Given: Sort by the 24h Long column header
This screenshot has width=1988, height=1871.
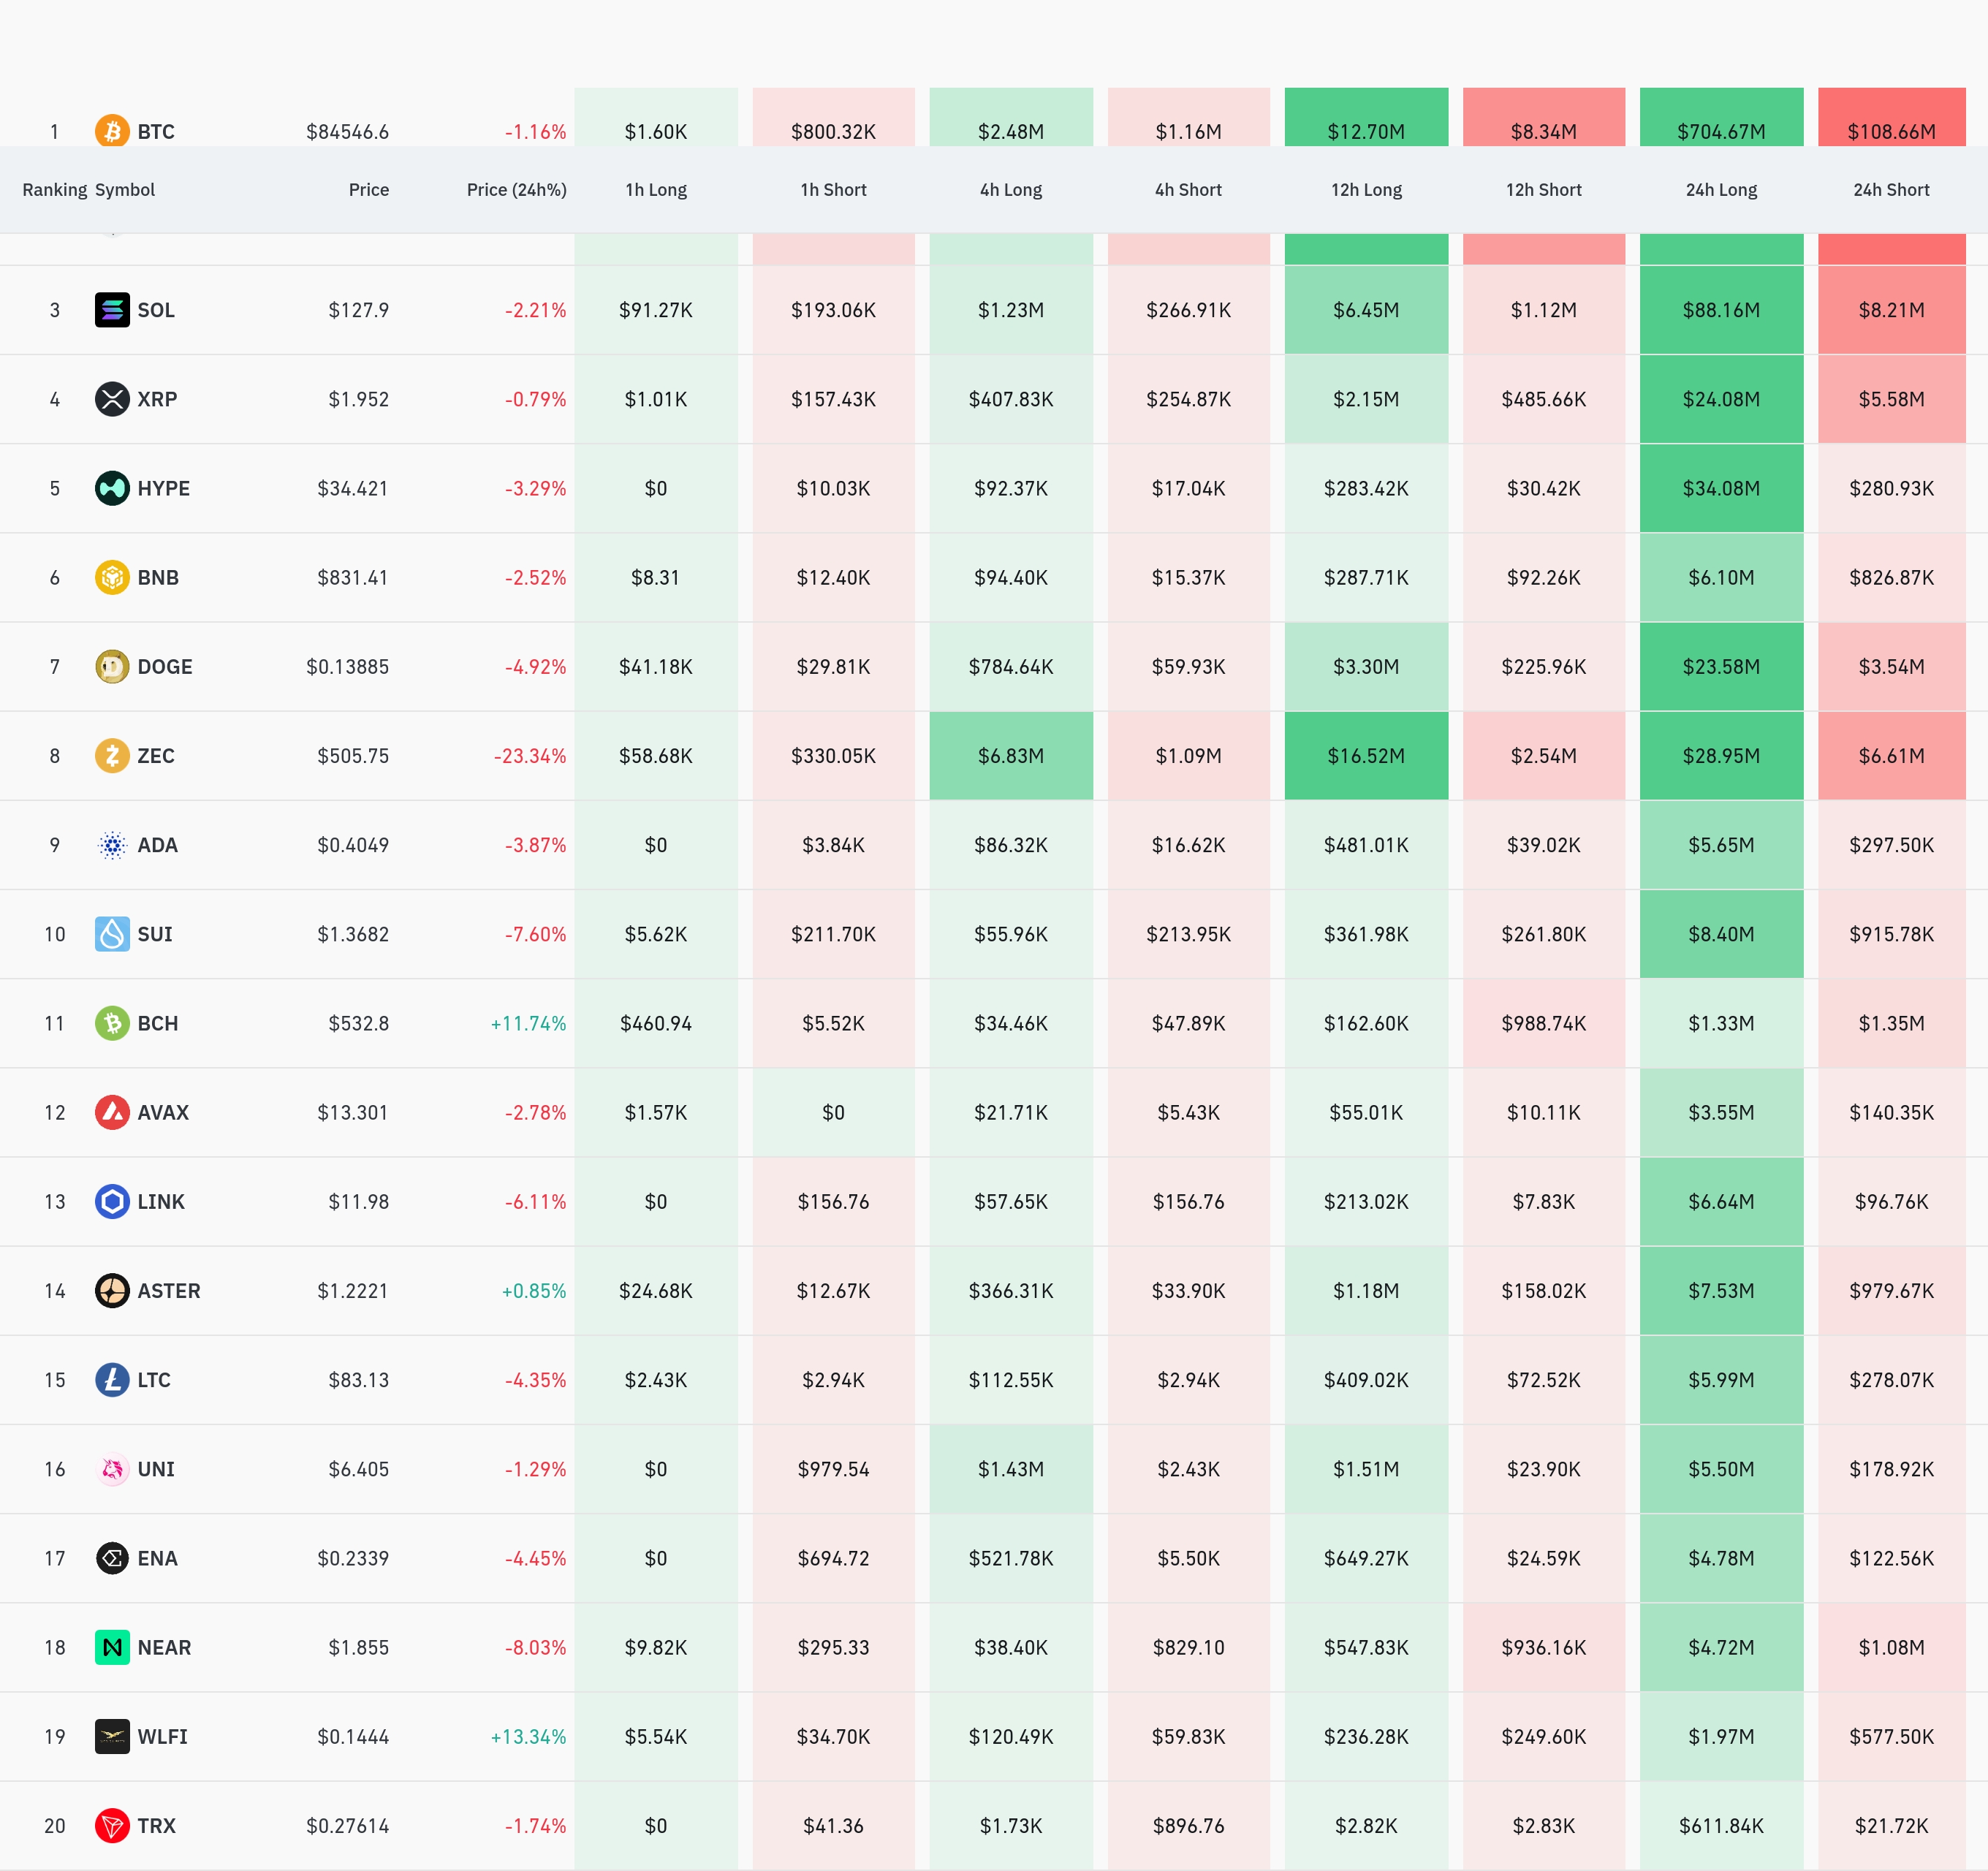Looking at the screenshot, I should [1721, 190].
